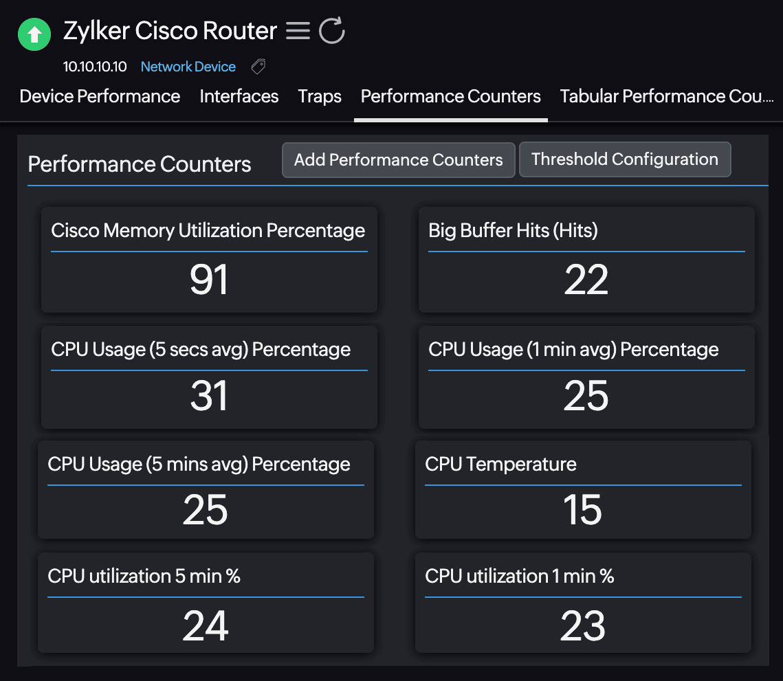Open the Tabular Performance Counters tab
This screenshot has height=681, width=783.
point(665,96)
